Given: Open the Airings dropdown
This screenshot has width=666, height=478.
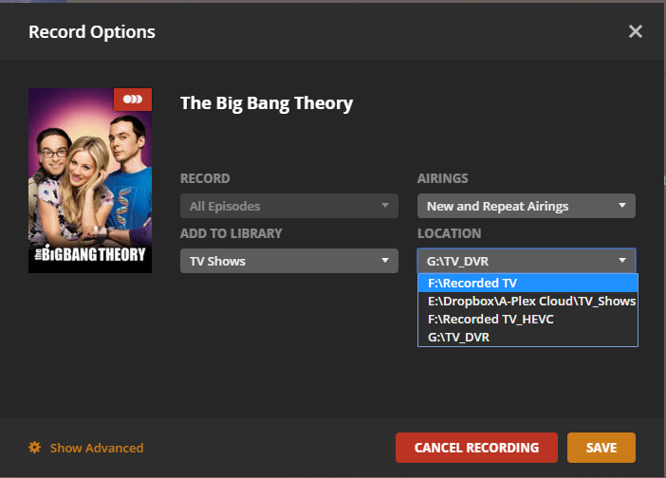Looking at the screenshot, I should (x=526, y=206).
